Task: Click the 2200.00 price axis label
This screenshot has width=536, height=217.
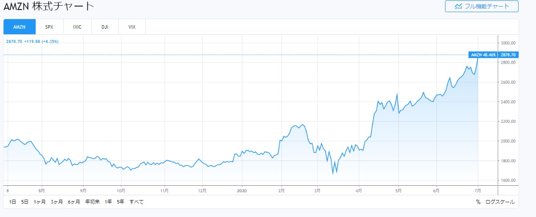Action: (508, 122)
